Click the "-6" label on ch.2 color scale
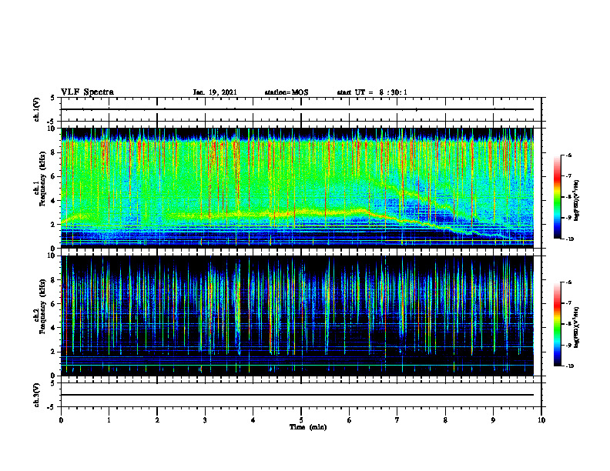Viewport: 610px width, 471px height. pyautogui.click(x=568, y=282)
